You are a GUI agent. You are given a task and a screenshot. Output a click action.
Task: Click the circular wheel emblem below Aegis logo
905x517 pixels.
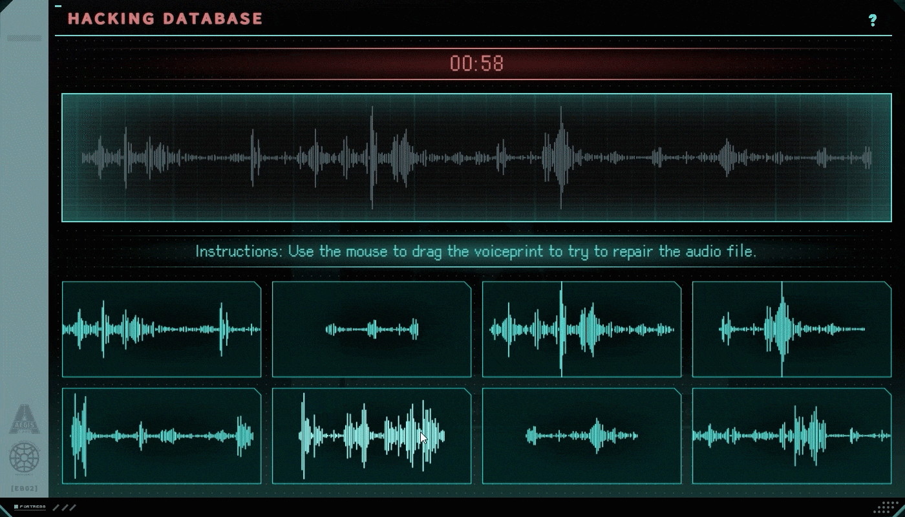pos(25,458)
